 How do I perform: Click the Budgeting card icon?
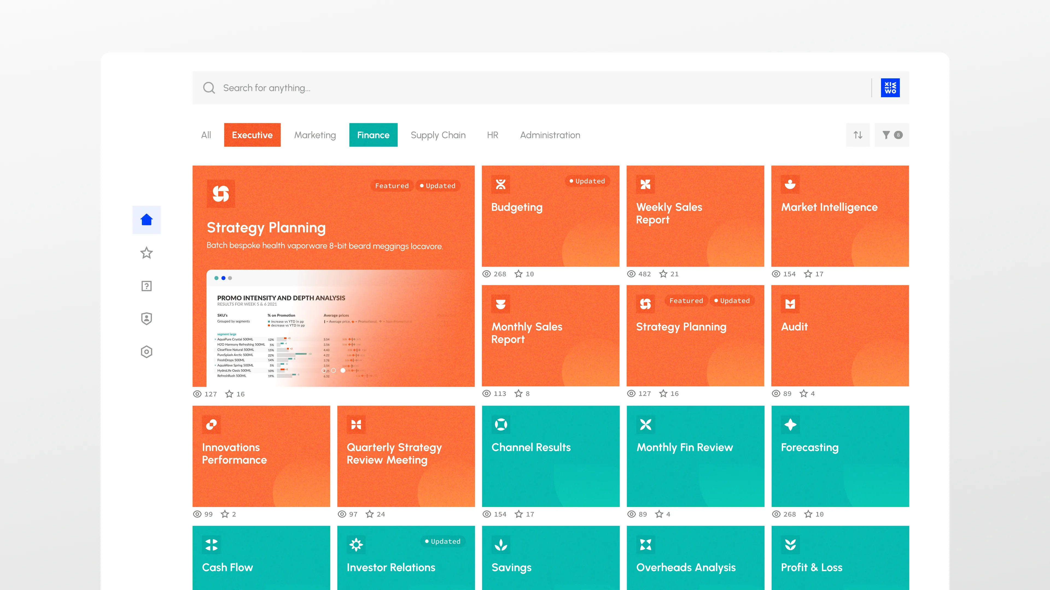[x=501, y=184]
